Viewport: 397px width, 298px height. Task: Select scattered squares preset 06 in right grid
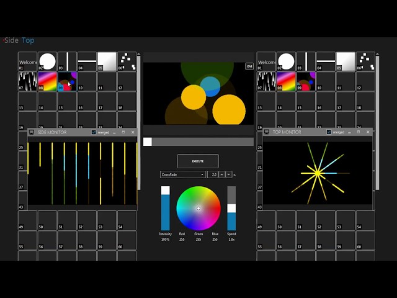point(365,61)
